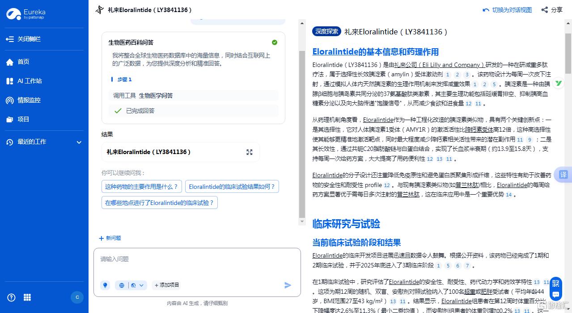Open result card 礼来Eloralintide（LY3841136）
572x313 pixels.
[x=180, y=152]
